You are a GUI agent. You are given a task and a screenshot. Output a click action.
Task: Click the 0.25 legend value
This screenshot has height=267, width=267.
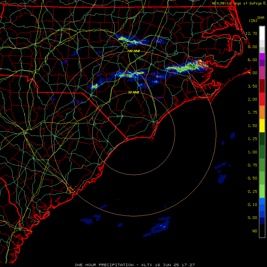click(x=252, y=192)
